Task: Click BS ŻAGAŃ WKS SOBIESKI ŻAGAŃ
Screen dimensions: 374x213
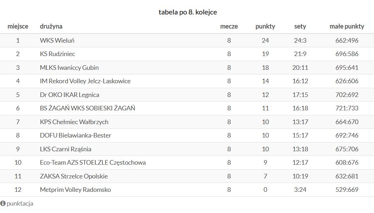Action: tap(88, 108)
